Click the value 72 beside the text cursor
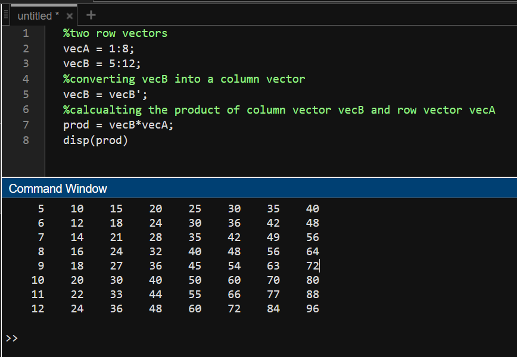517x357 pixels. 312,265
